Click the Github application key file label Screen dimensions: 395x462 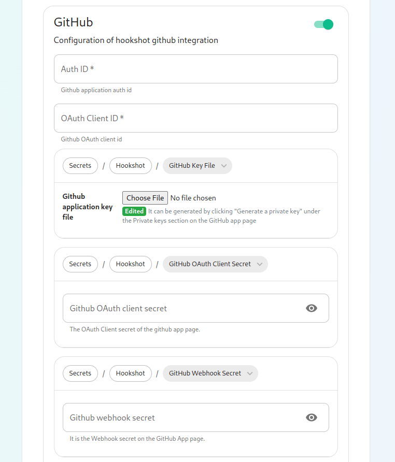coord(87,207)
